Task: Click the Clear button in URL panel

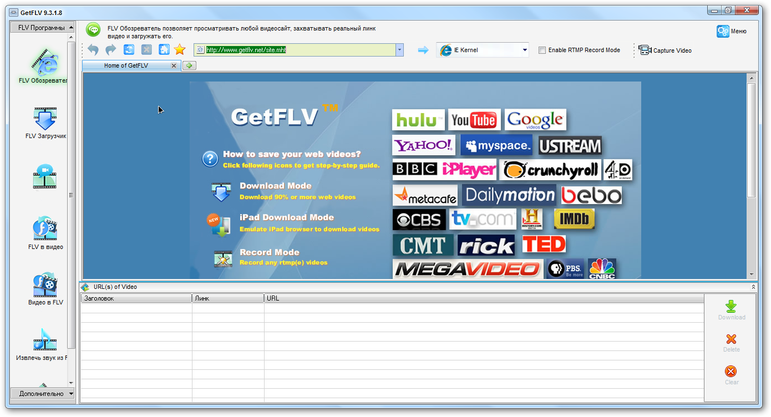Action: click(x=732, y=375)
